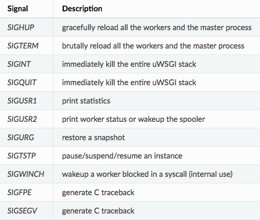The image size is (260, 220).
Task: Click the SIGINT signal name
Action: [x=19, y=64]
